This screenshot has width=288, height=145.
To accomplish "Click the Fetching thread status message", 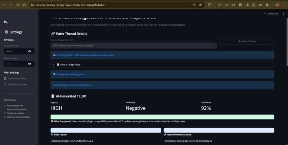I will tap(162, 55).
